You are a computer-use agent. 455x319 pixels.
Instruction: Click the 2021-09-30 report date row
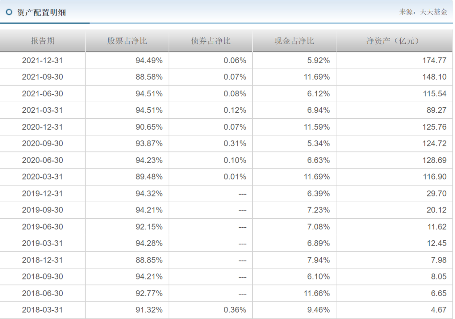tap(42, 77)
